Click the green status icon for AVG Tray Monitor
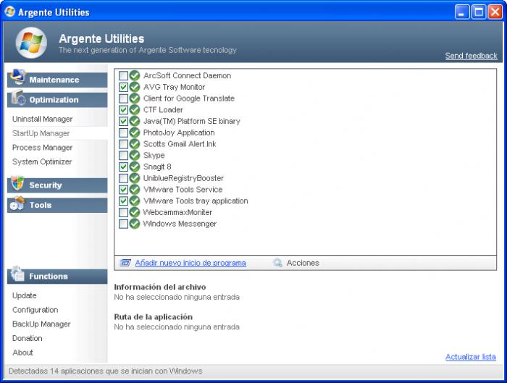This screenshot has height=383, width=507. point(135,87)
